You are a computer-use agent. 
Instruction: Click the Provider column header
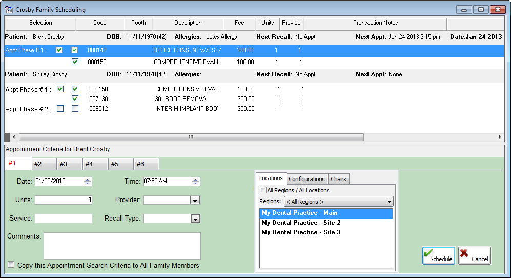[x=292, y=23]
